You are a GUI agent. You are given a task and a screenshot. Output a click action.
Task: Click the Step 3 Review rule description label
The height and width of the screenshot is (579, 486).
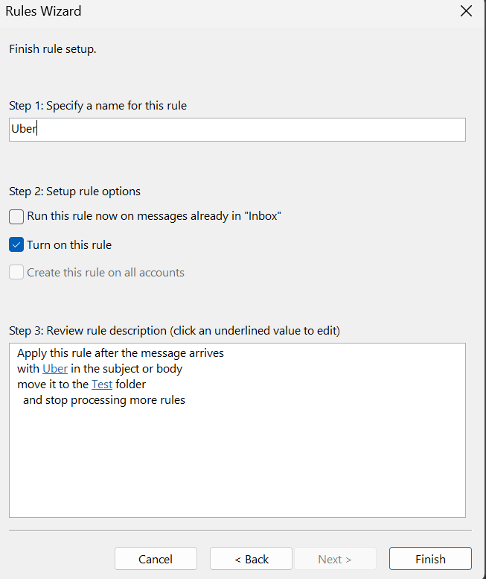click(175, 330)
